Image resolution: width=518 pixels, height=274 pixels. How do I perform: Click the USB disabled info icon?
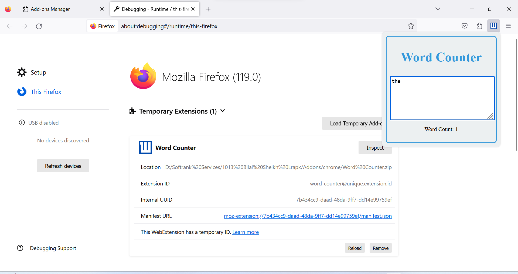22,123
